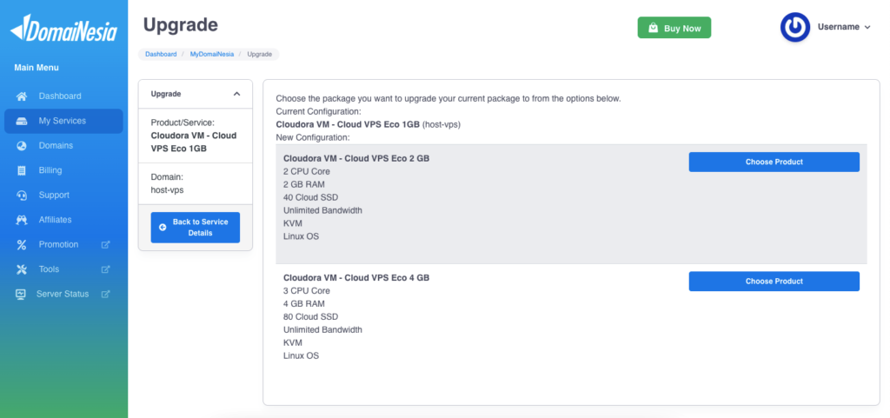Image resolution: width=890 pixels, height=418 pixels.
Task: Click Back to Service Details button
Action: pos(196,228)
